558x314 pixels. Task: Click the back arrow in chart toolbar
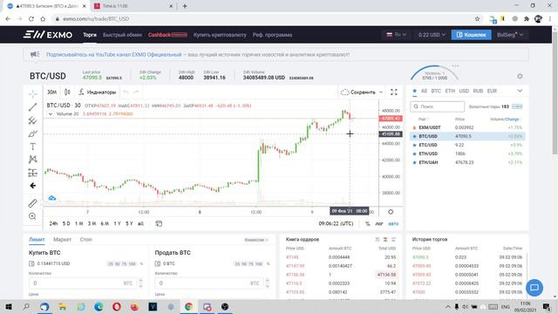[x=33, y=186]
